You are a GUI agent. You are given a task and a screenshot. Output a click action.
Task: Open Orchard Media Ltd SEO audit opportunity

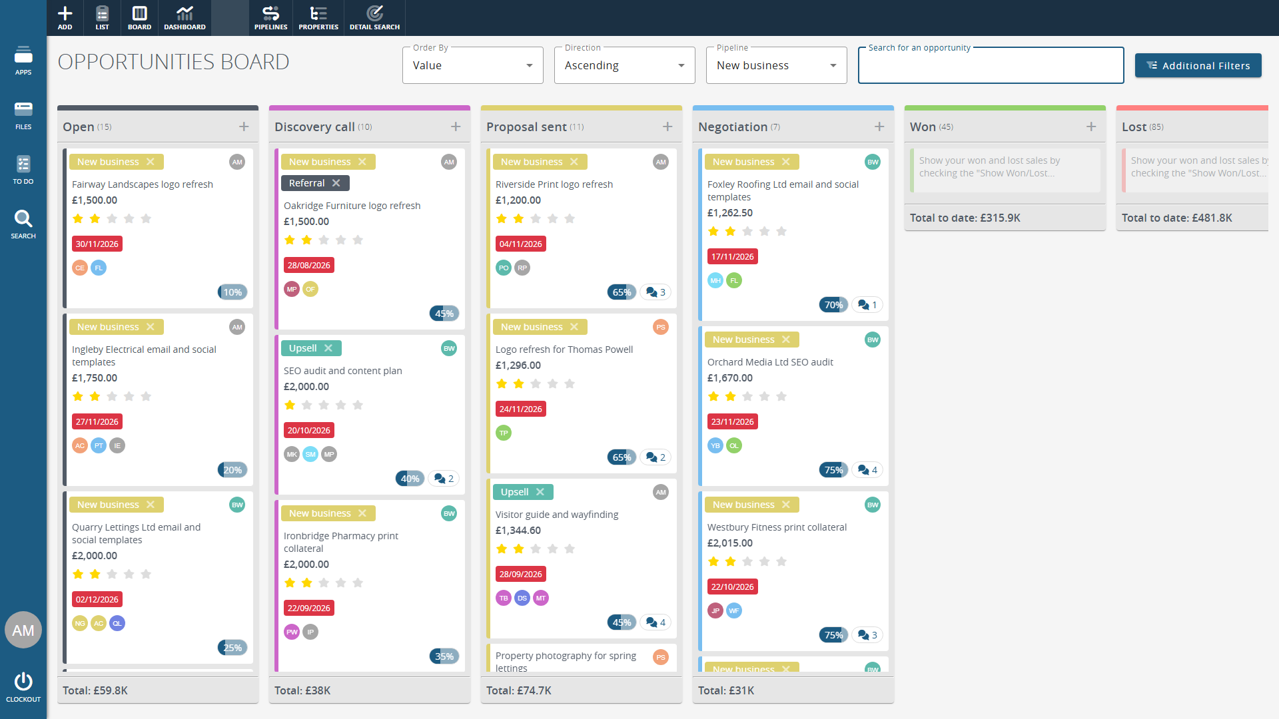(770, 362)
